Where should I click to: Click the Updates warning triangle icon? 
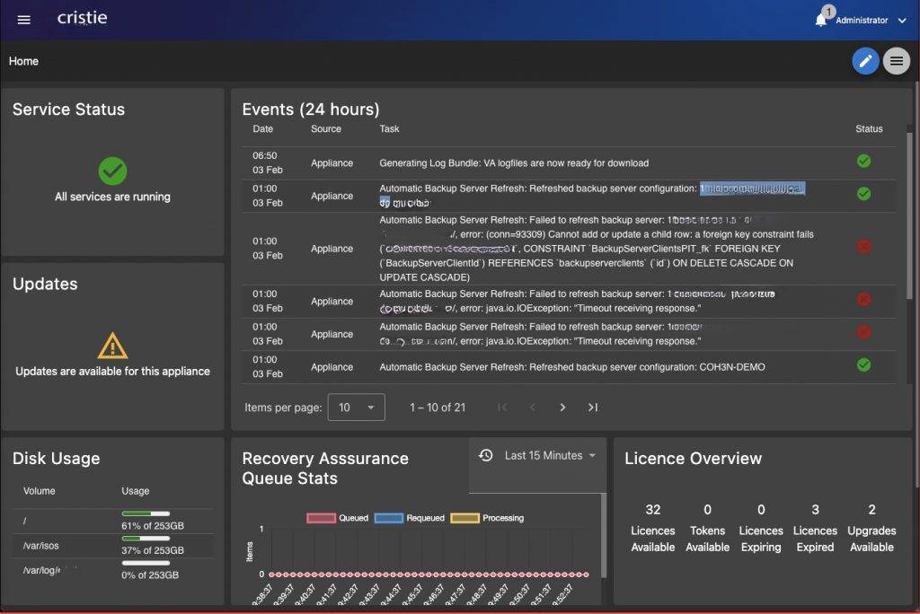(x=112, y=346)
